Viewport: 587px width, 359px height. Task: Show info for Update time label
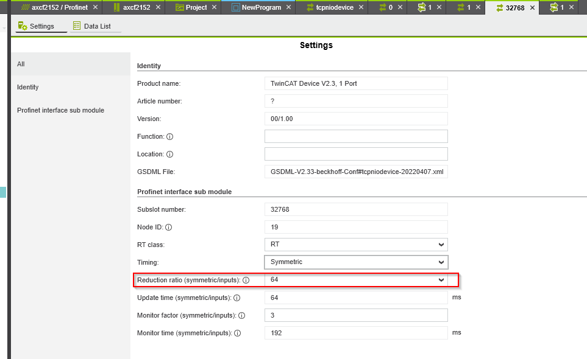(237, 298)
